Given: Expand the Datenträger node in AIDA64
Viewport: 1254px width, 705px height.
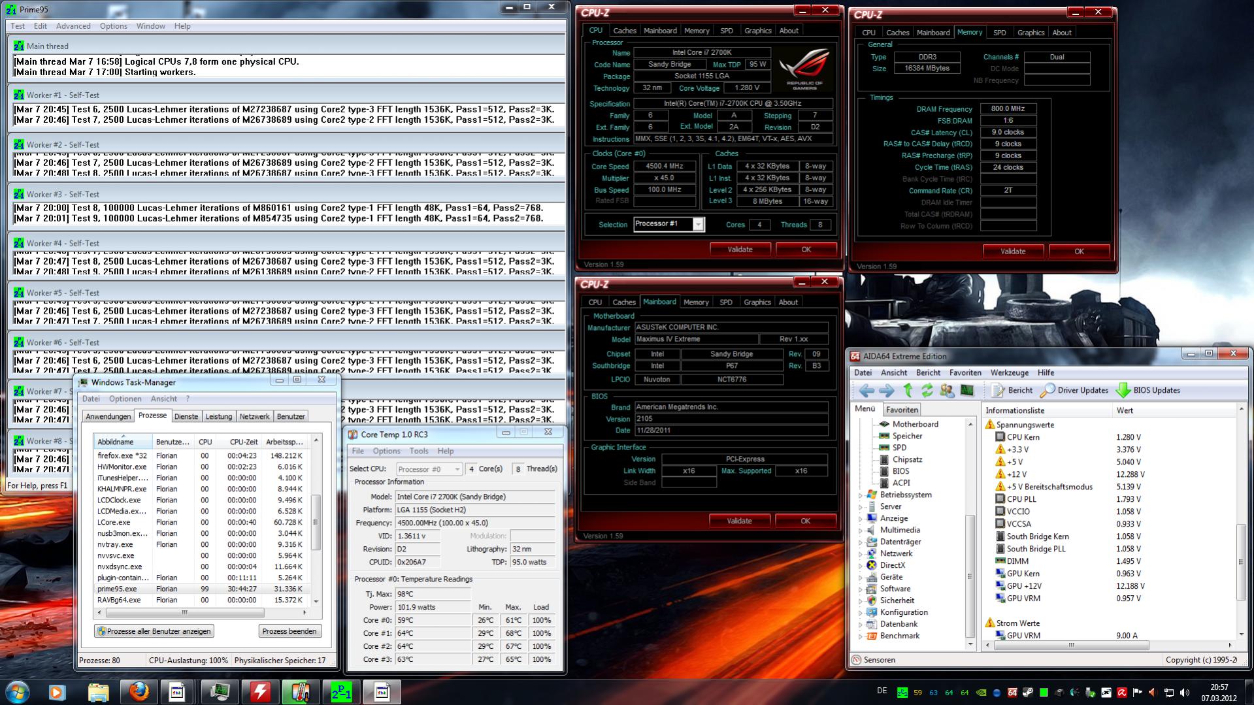Looking at the screenshot, I should 861,542.
